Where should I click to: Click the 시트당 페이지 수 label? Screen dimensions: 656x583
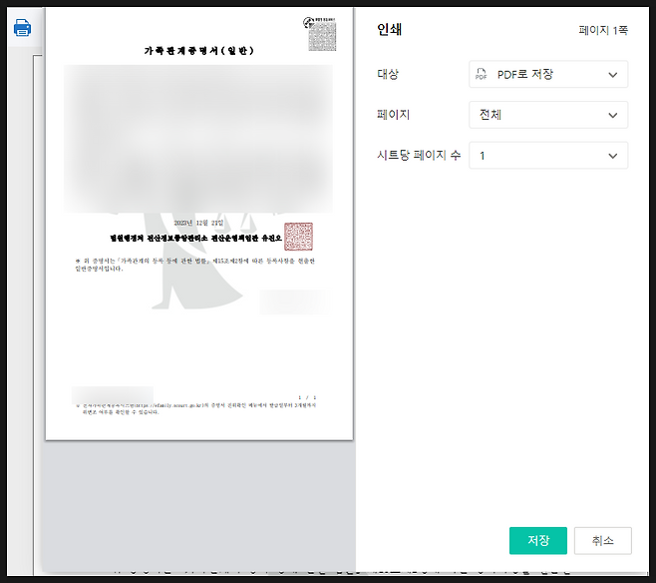419,157
